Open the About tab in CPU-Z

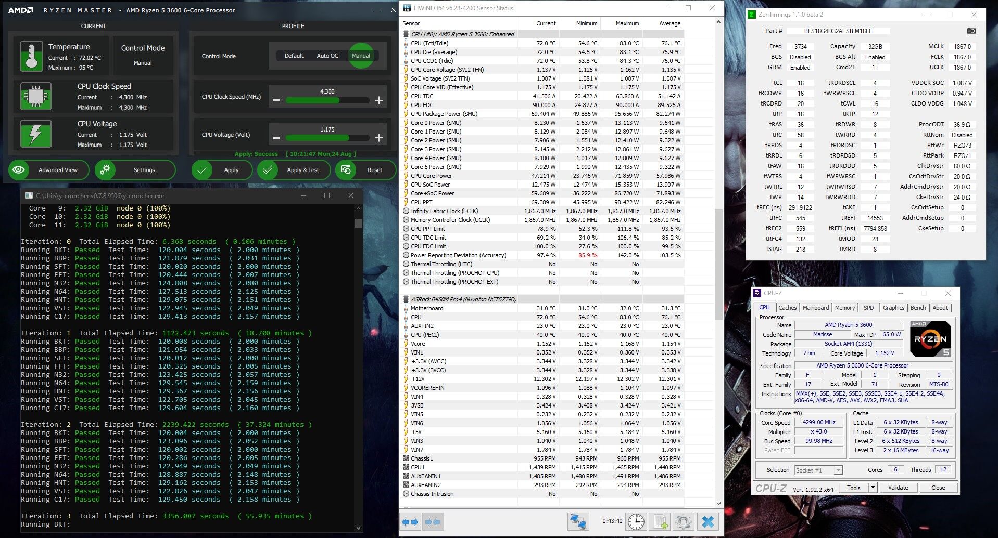click(x=940, y=308)
